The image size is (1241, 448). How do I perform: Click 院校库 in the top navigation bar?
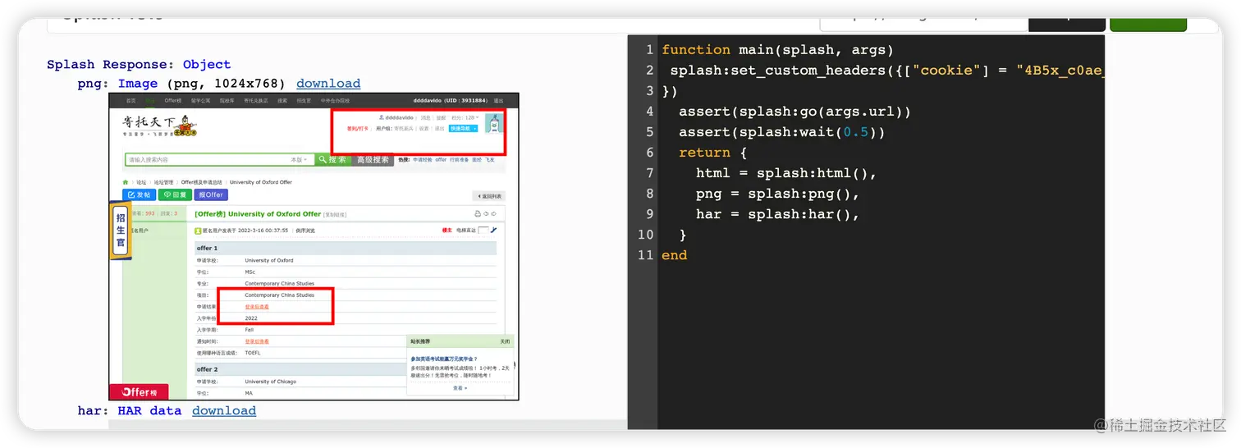tap(227, 101)
